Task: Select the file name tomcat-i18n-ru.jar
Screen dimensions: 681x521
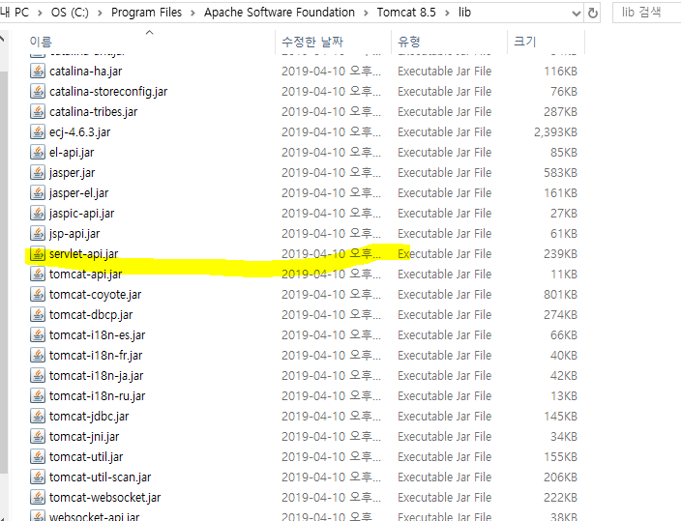Action: (x=98, y=396)
